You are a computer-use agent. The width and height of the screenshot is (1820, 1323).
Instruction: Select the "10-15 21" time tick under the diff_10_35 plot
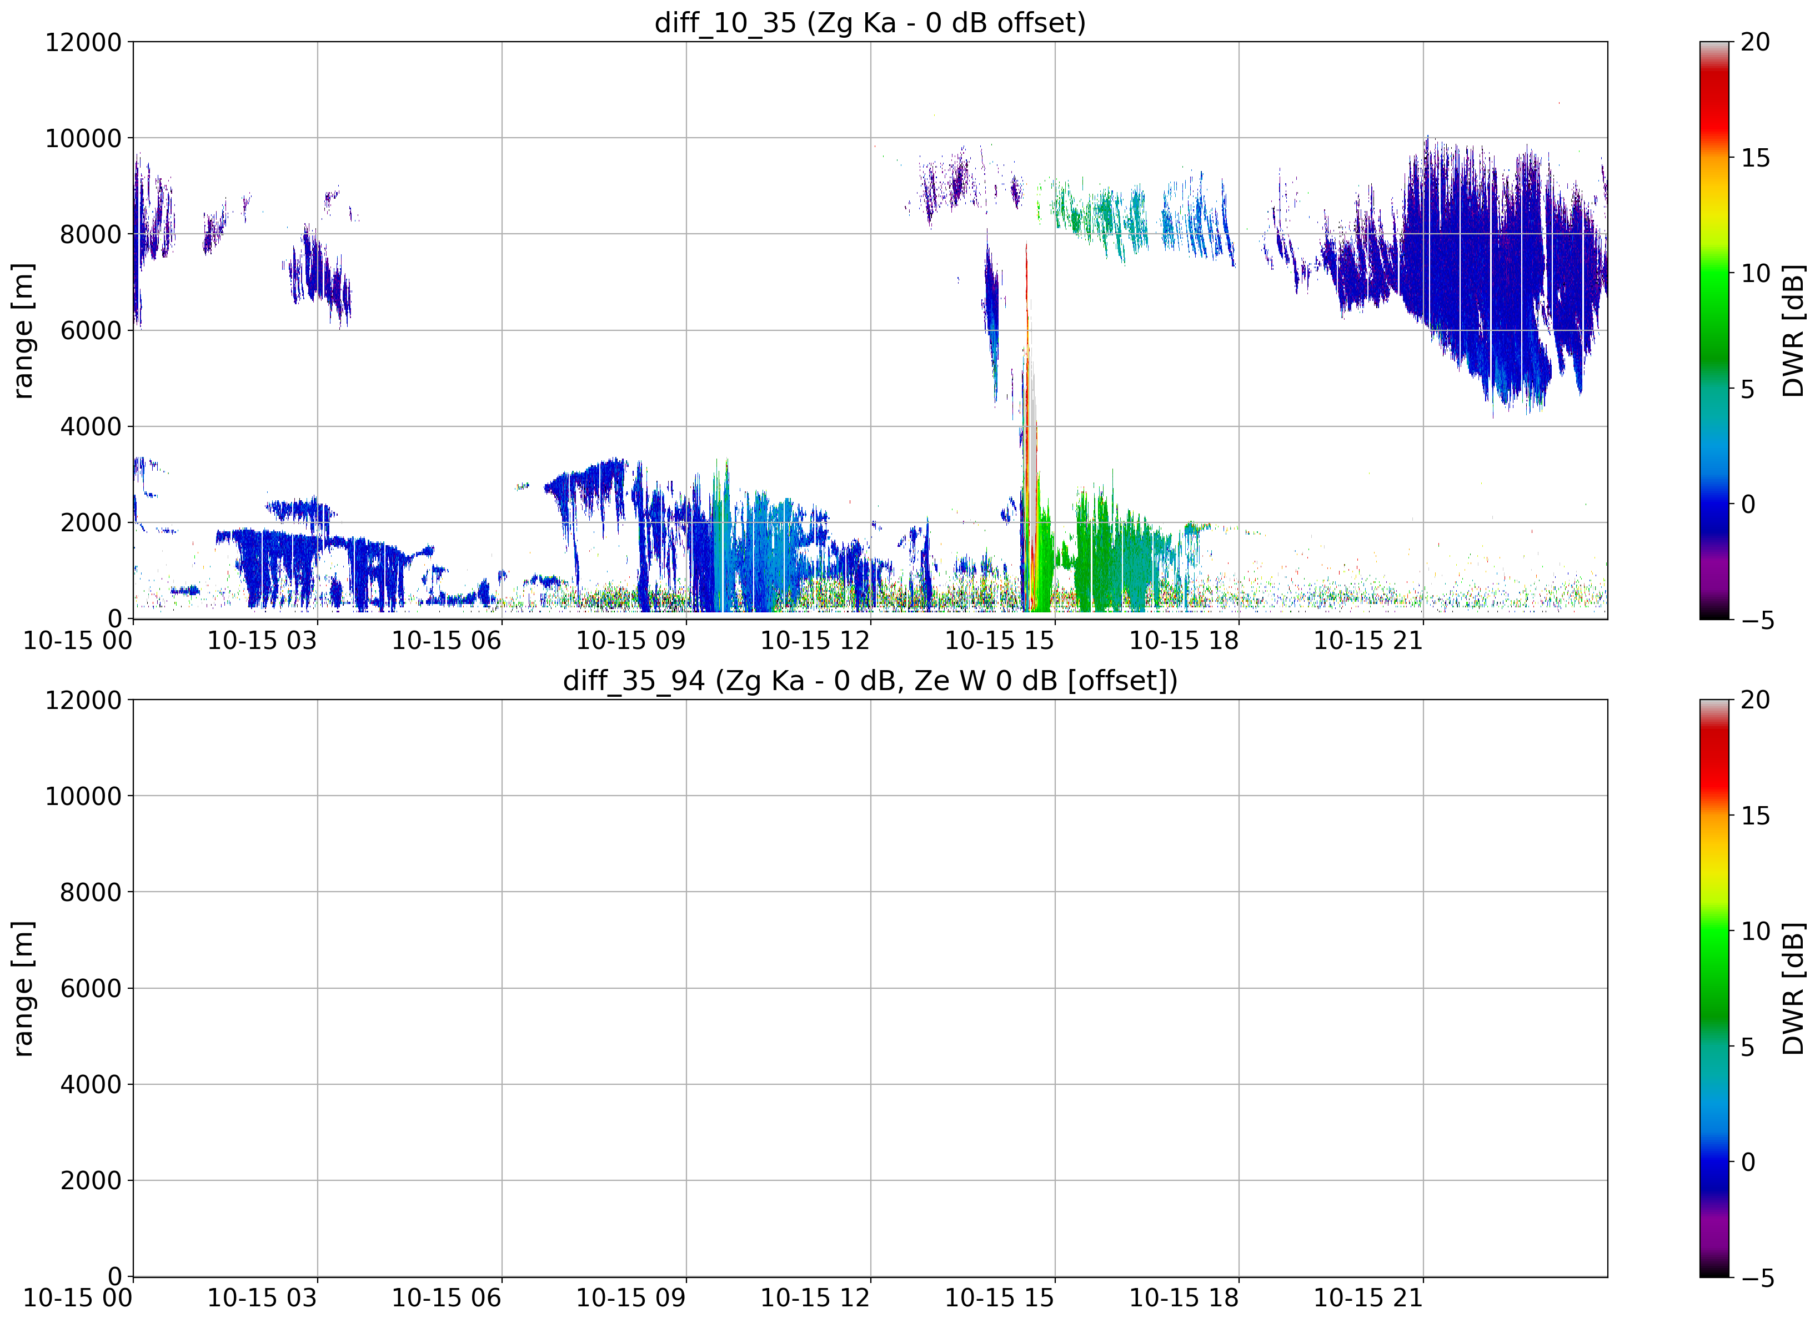1368,640
